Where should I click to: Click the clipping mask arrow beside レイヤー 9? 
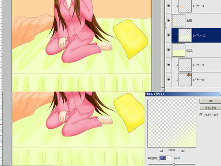(x=177, y=65)
